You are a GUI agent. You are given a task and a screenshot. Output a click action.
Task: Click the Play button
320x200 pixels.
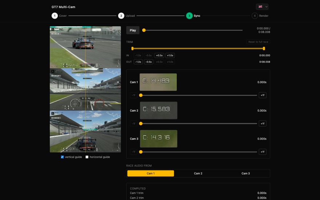(x=133, y=30)
